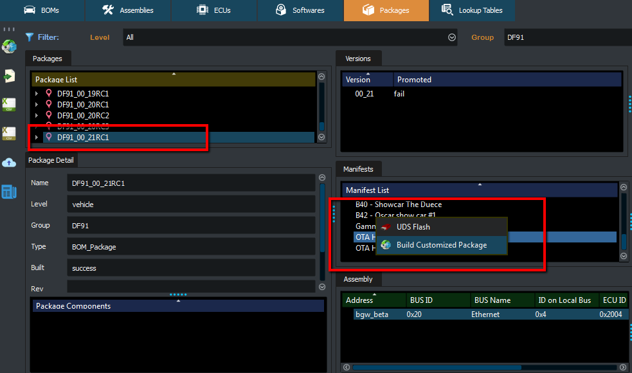632x373 pixels.
Task: Click the red UDS Flash icon
Action: (x=386, y=227)
